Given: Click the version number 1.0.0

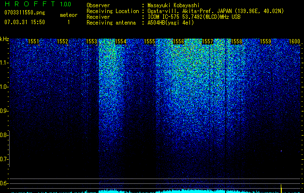Looking at the screenshot, I should (x=65, y=4).
